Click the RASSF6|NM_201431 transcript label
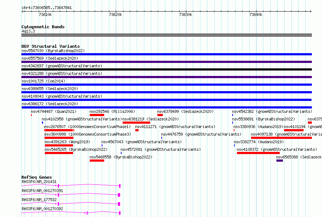Screen dimensions: 322x217 (39, 182)
